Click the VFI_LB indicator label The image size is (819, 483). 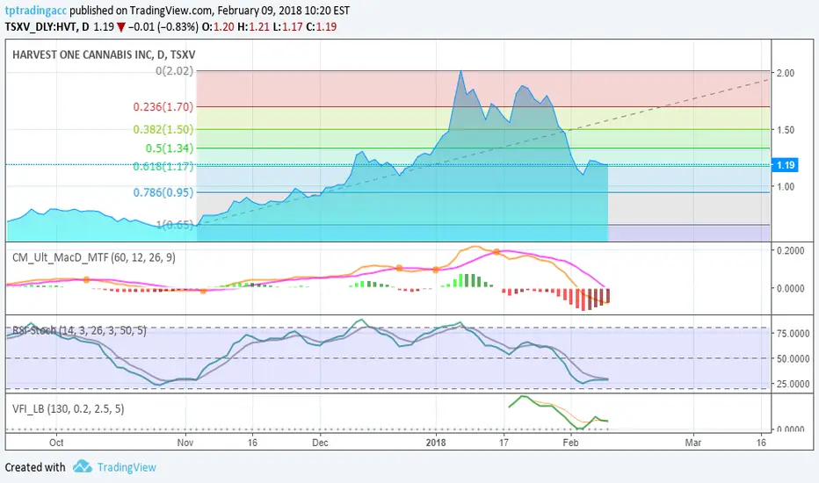tap(69, 409)
